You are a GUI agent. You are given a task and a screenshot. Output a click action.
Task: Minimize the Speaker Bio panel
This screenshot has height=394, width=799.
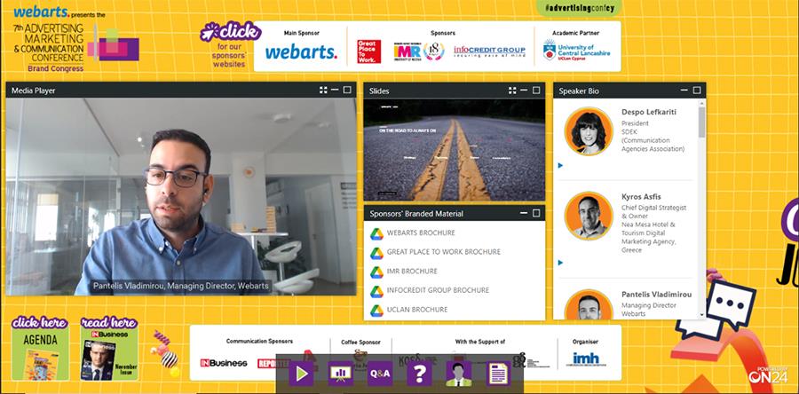684,91
